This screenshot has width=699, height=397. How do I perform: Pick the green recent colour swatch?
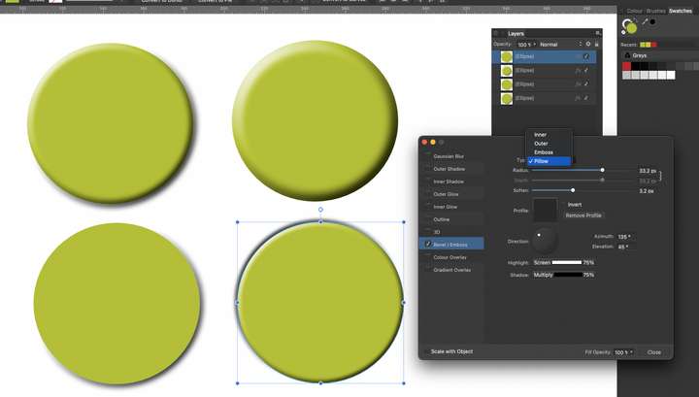643,45
